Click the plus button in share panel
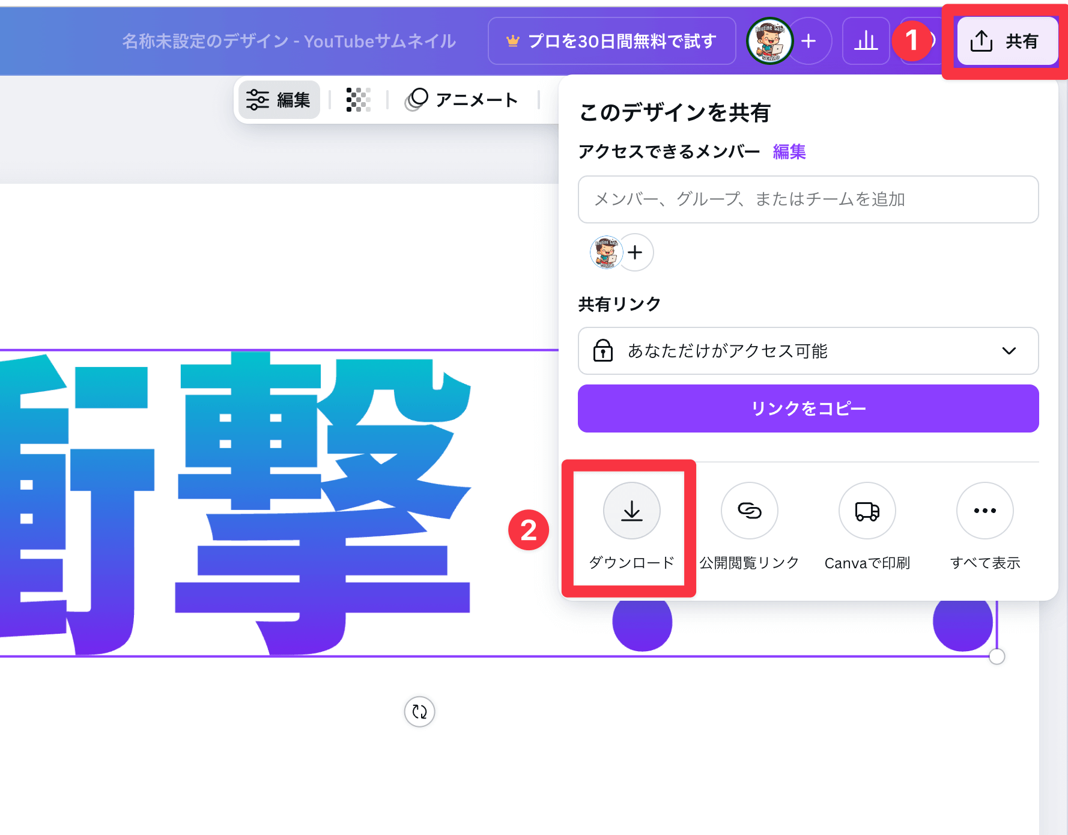 click(636, 253)
